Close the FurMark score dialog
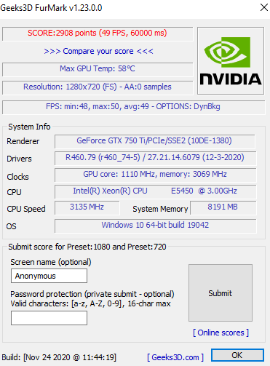The width and height of the screenshot is (270, 366). coord(264,7)
